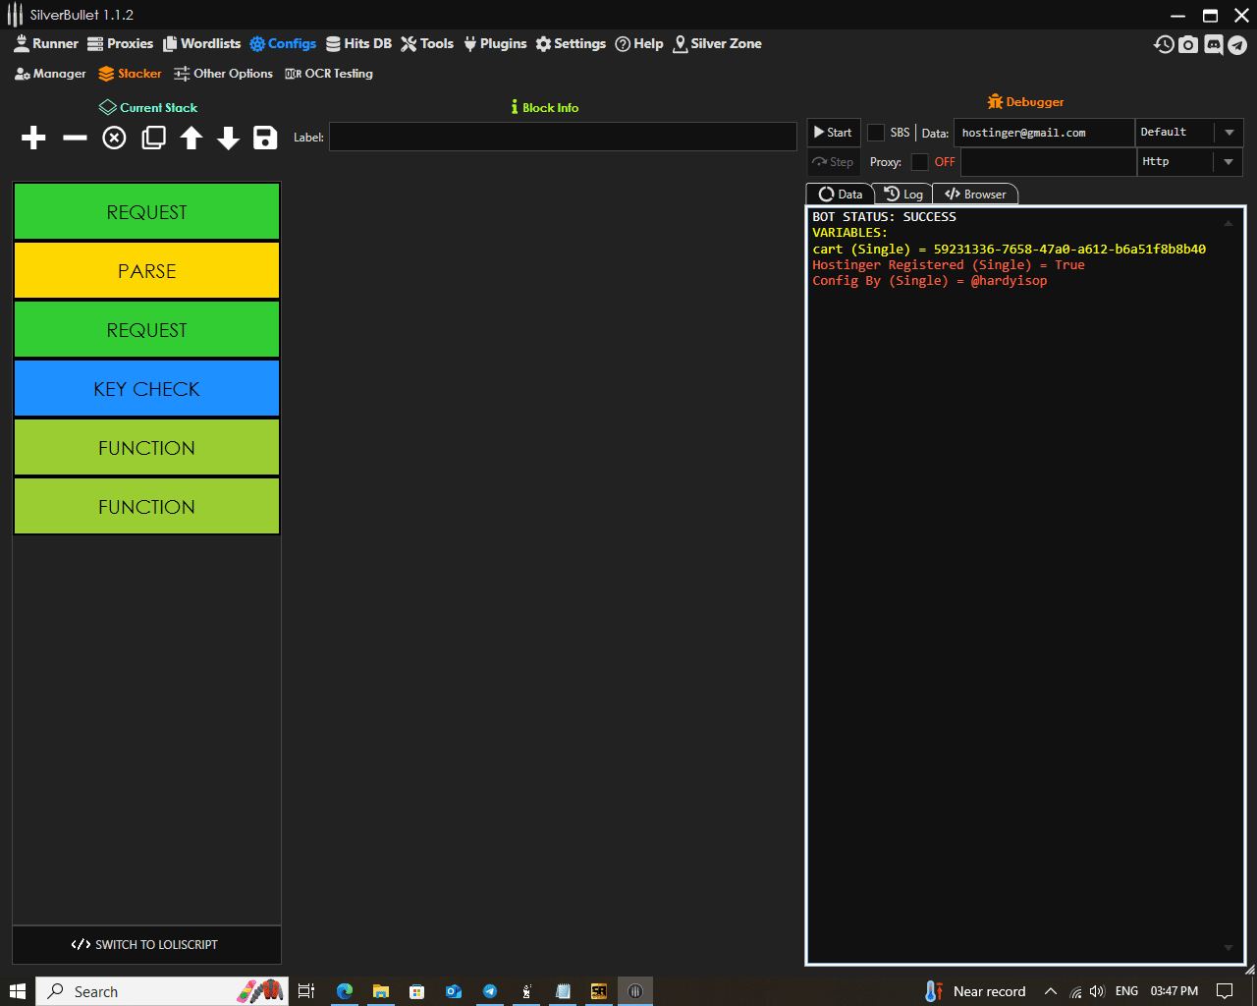Add a new block with the plus icon
Viewport: 1257px width, 1006px height.
(x=33, y=138)
